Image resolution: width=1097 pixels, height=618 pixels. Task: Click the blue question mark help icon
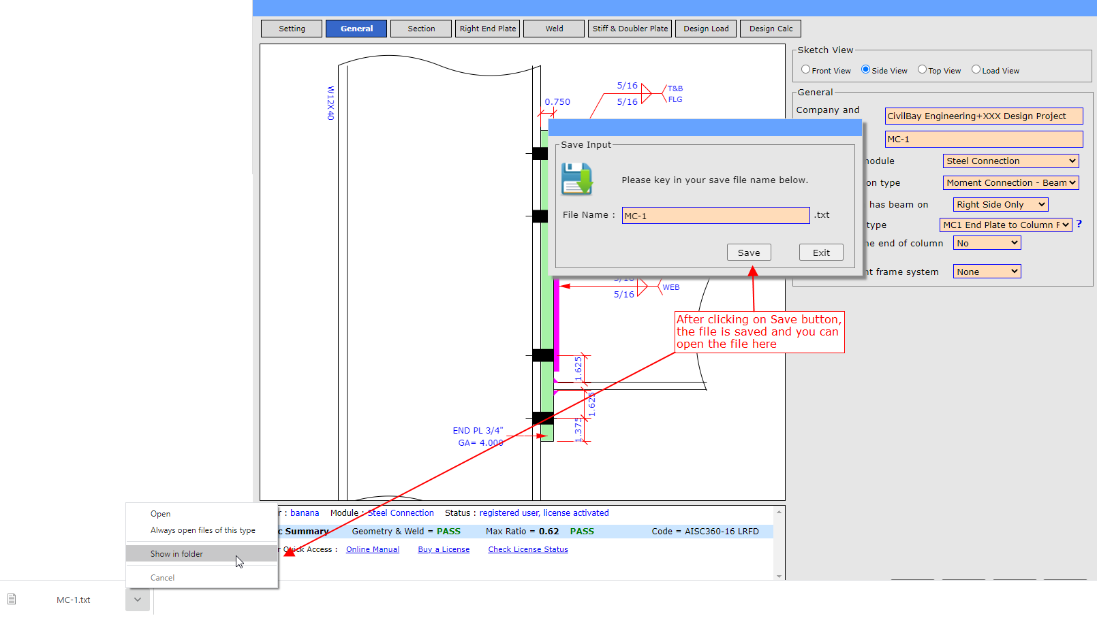click(1079, 224)
